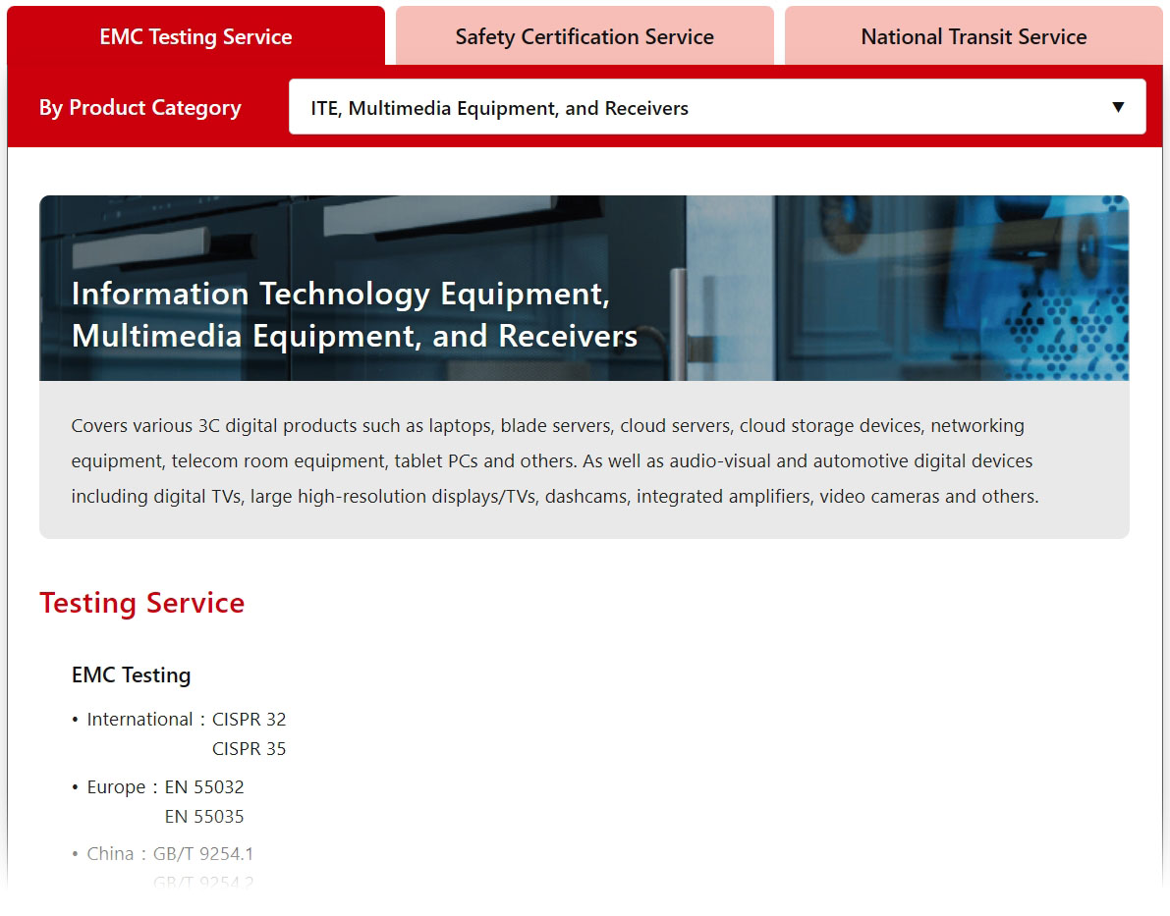Open the ITE, Multimedia Equipment dropdown field

(717, 107)
